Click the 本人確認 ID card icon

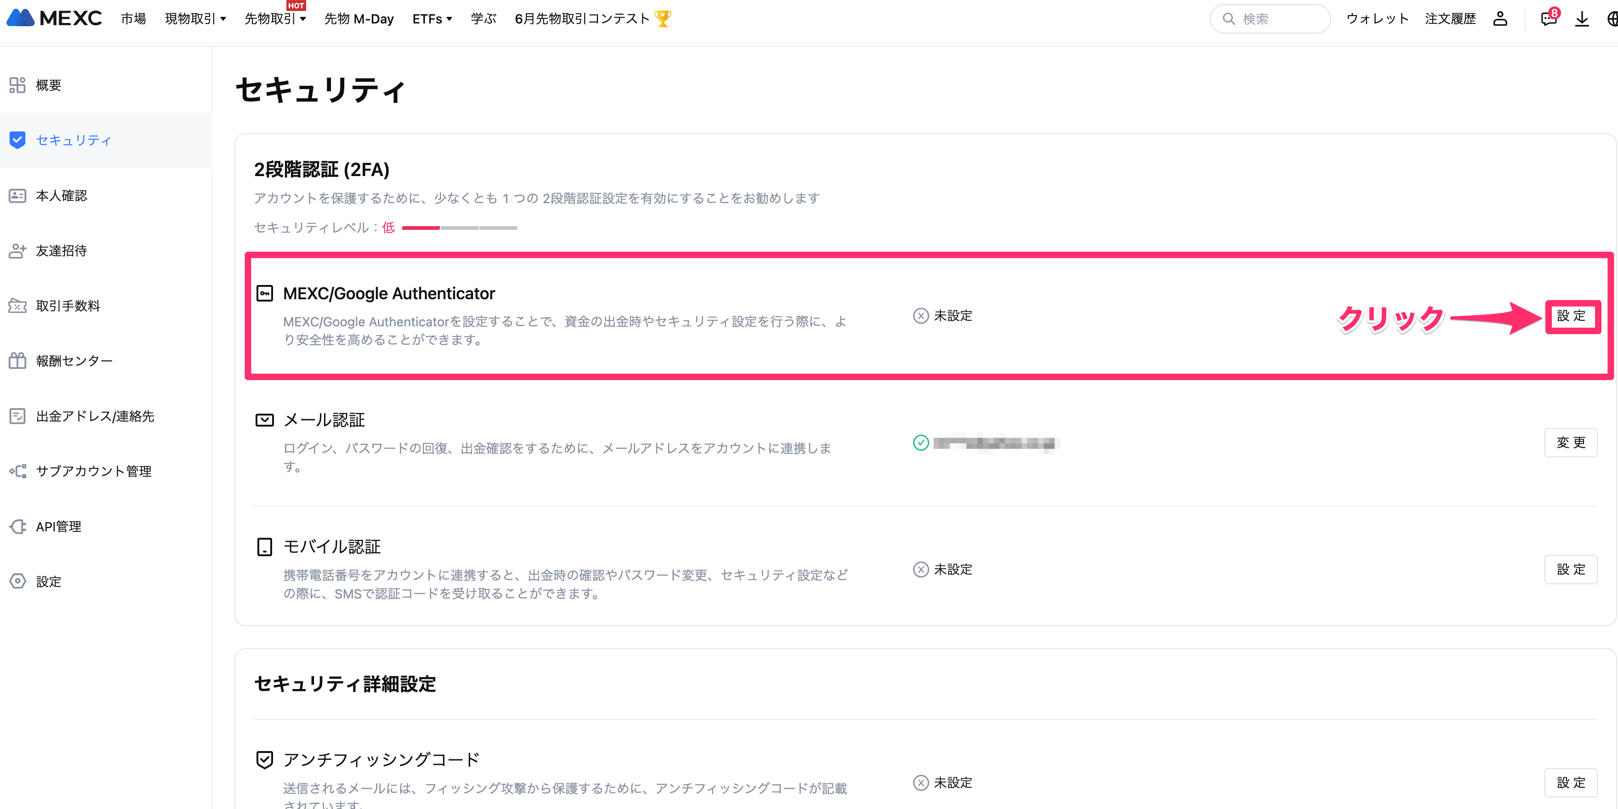17,195
